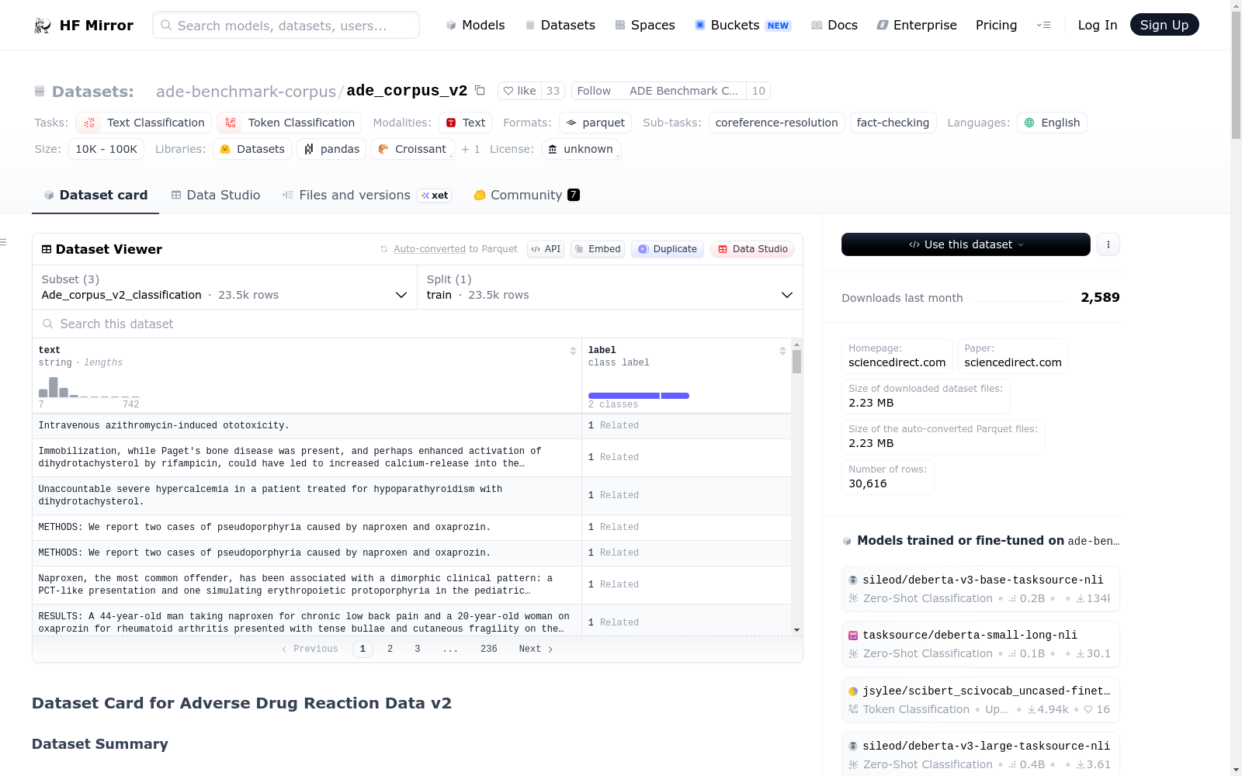Open the Community tab
1242x776 pixels.
(x=527, y=196)
